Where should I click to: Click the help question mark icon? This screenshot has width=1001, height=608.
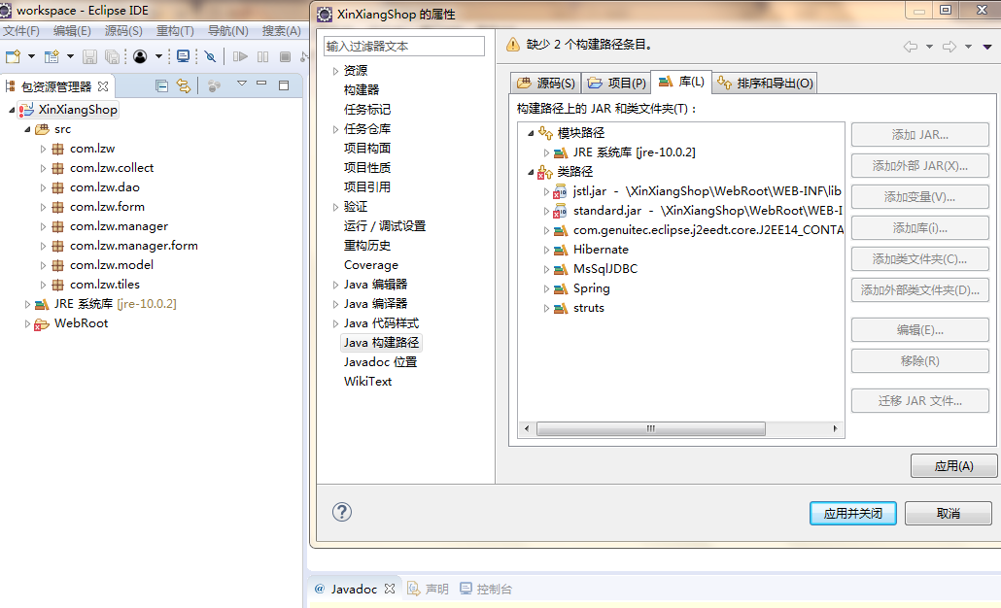click(342, 512)
